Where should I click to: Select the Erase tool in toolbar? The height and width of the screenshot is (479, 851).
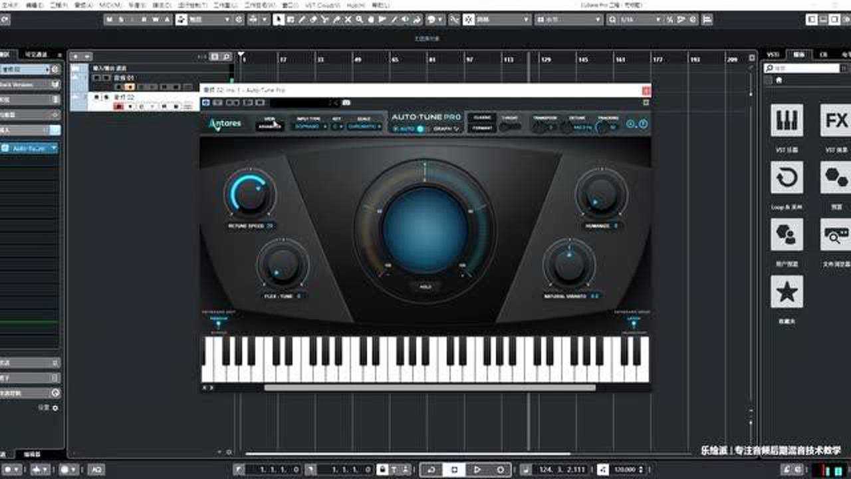(313, 20)
